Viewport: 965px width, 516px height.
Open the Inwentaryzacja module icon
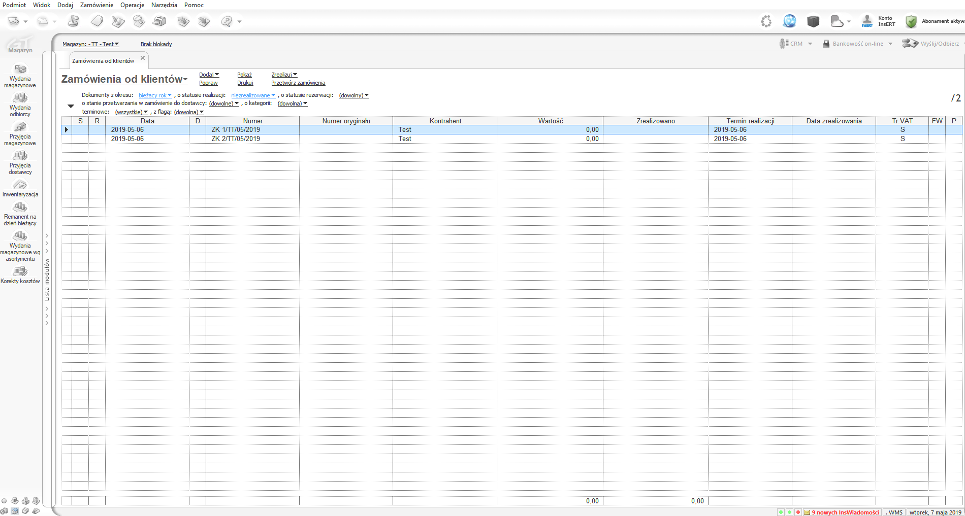(20, 185)
